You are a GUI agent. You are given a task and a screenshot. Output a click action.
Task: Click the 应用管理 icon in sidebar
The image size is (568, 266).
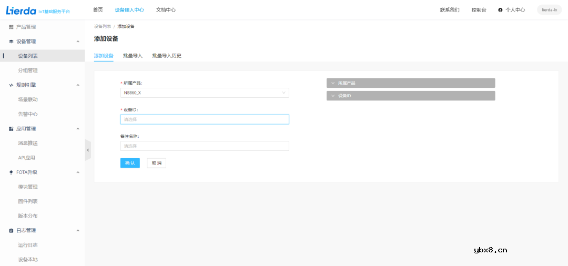click(12, 129)
